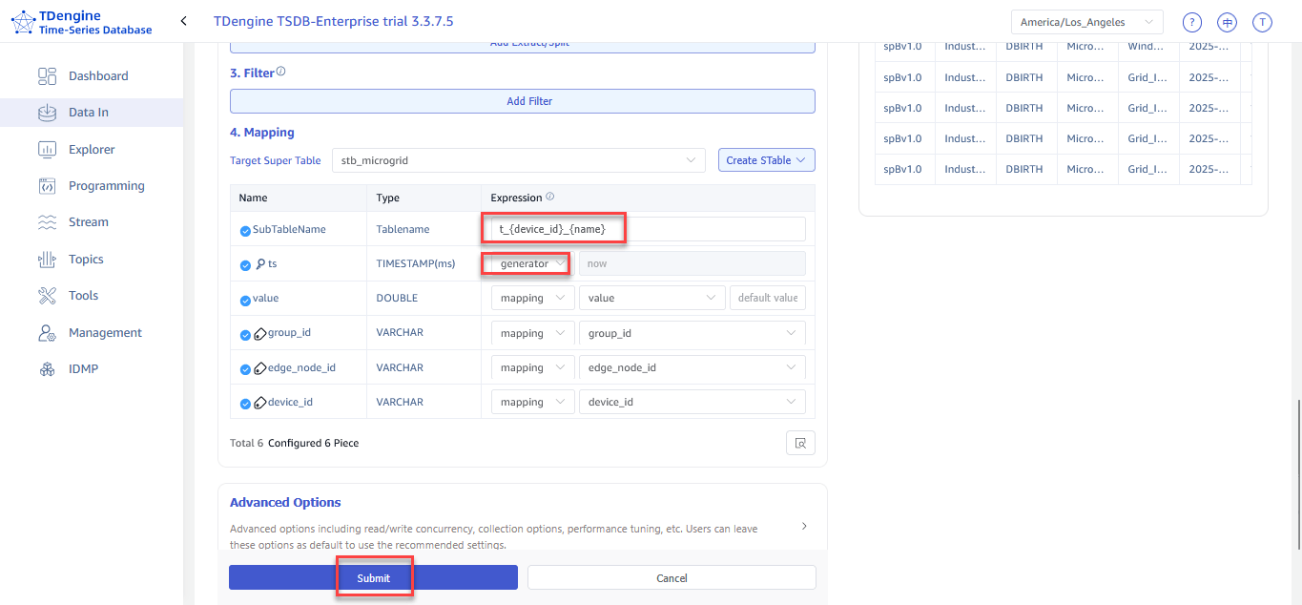Click the Add Filter button
The height and width of the screenshot is (605, 1302).
click(x=522, y=101)
